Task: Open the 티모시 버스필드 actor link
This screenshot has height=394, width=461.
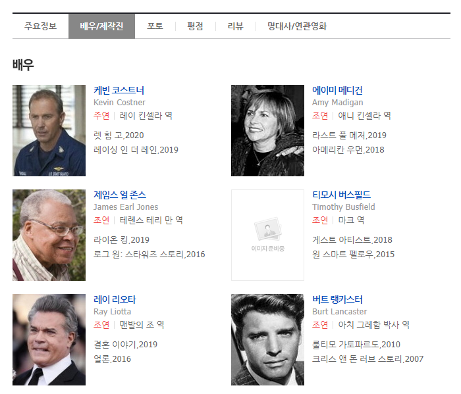Action: pyautogui.click(x=341, y=195)
